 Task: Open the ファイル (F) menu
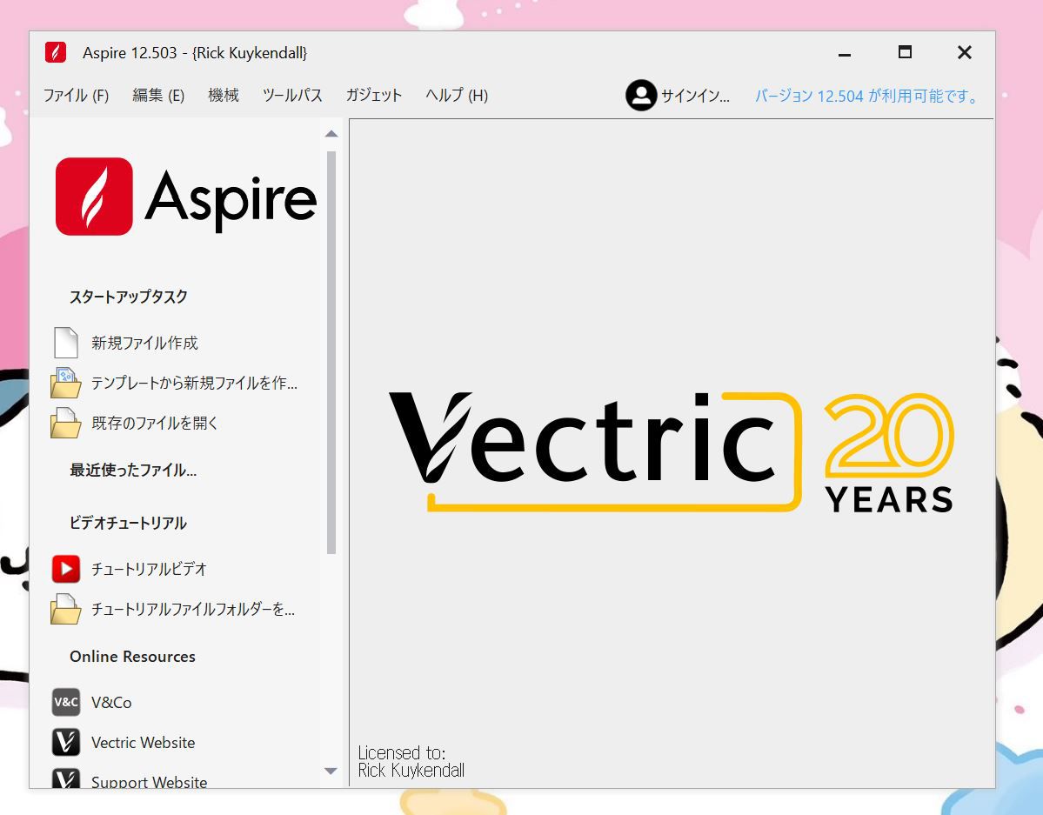pyautogui.click(x=76, y=95)
